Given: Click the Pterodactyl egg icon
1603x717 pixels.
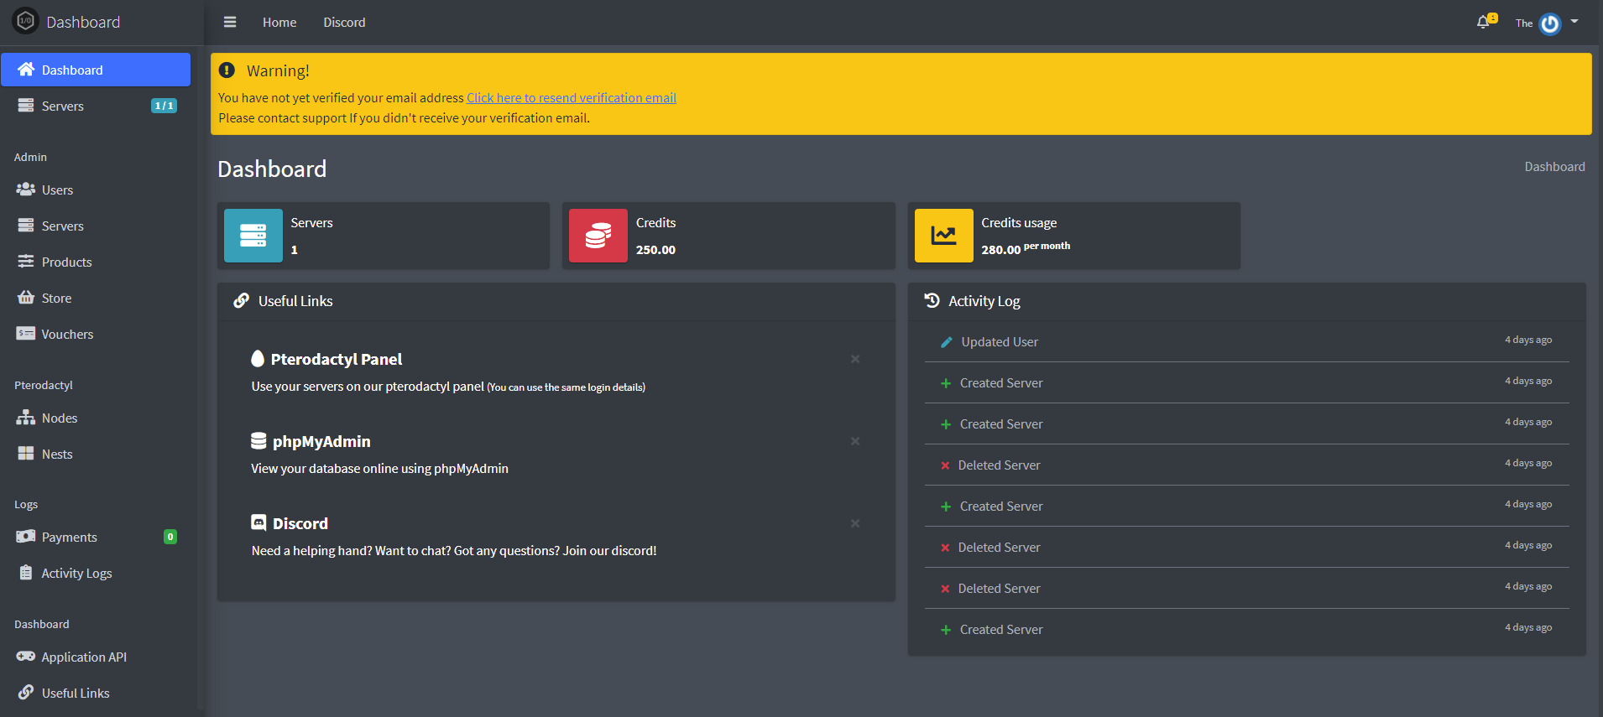Looking at the screenshot, I should coord(258,358).
